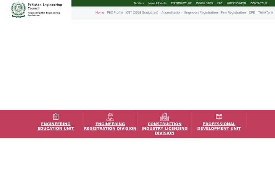This screenshot has width=275, height=172.
Task: Open the Tenders link in top bar
Action: (139, 3)
